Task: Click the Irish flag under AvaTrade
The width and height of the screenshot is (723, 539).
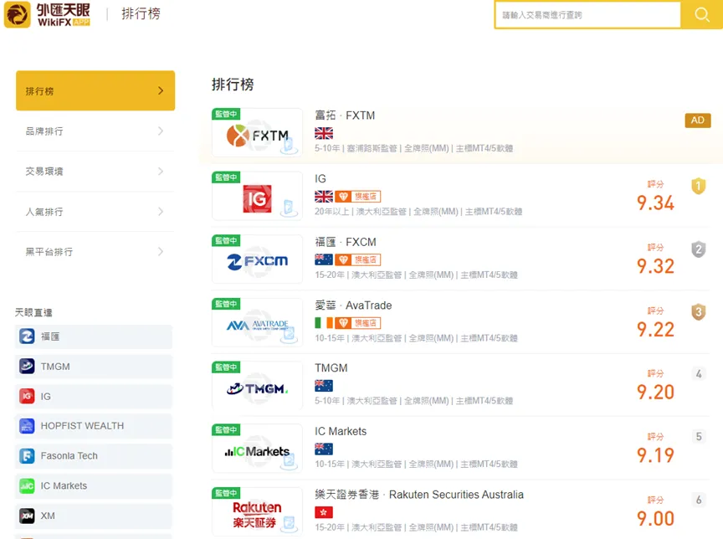Action: 324,323
